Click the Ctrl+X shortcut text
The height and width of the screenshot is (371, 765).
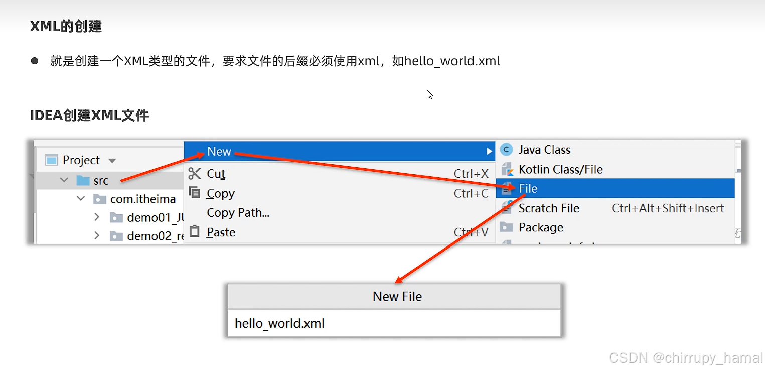pyautogui.click(x=471, y=174)
